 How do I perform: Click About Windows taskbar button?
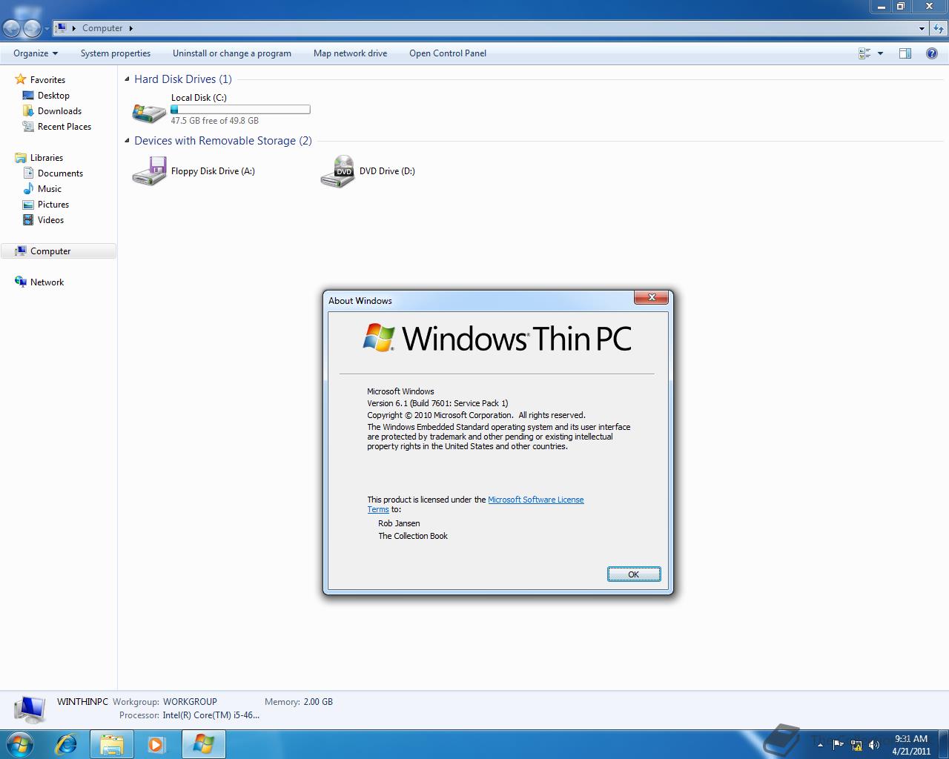(x=203, y=744)
